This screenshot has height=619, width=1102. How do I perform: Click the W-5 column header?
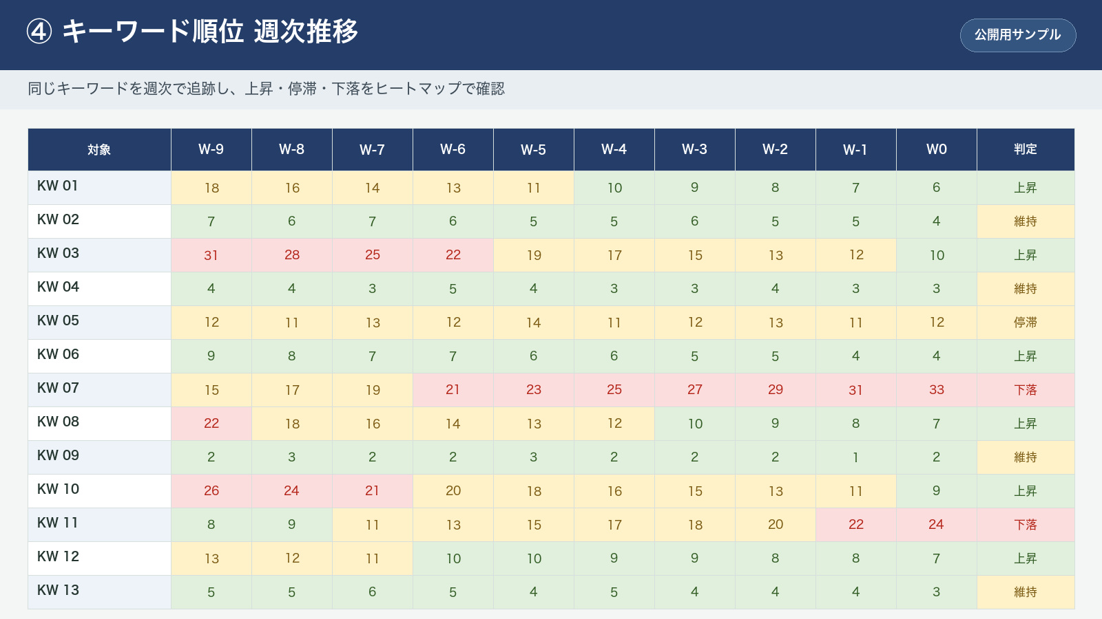coord(534,149)
